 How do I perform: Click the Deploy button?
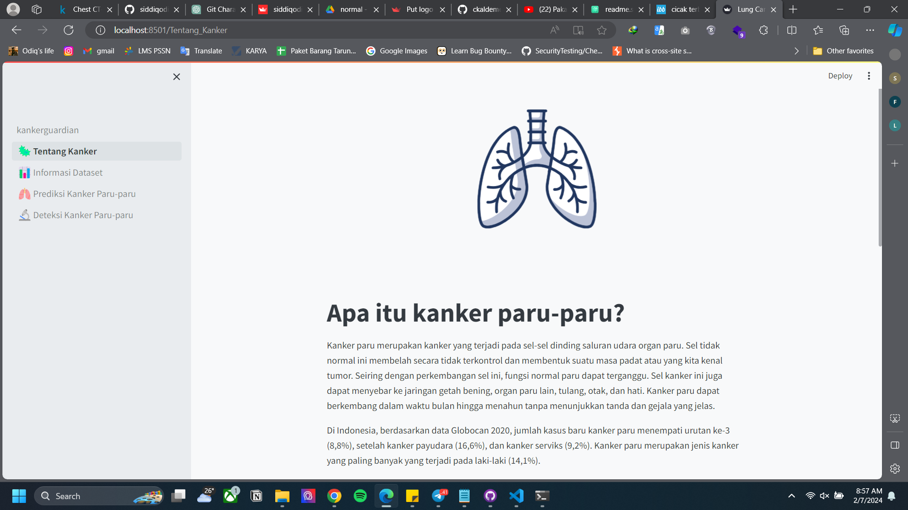(x=840, y=76)
